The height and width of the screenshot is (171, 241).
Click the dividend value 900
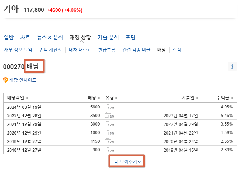coord(96,150)
